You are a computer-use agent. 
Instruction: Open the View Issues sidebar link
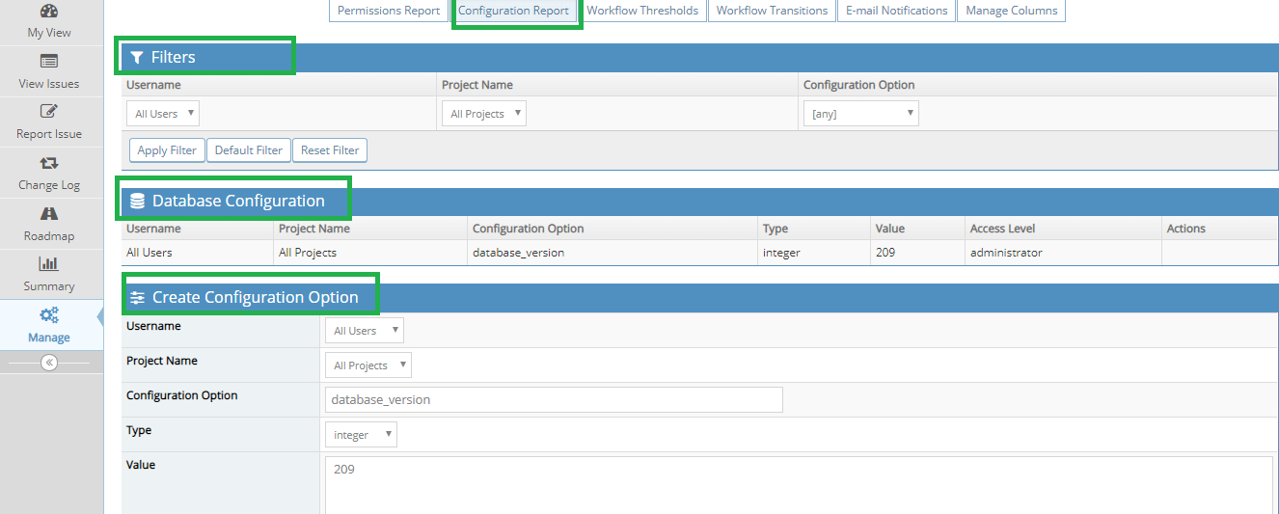coord(49,84)
